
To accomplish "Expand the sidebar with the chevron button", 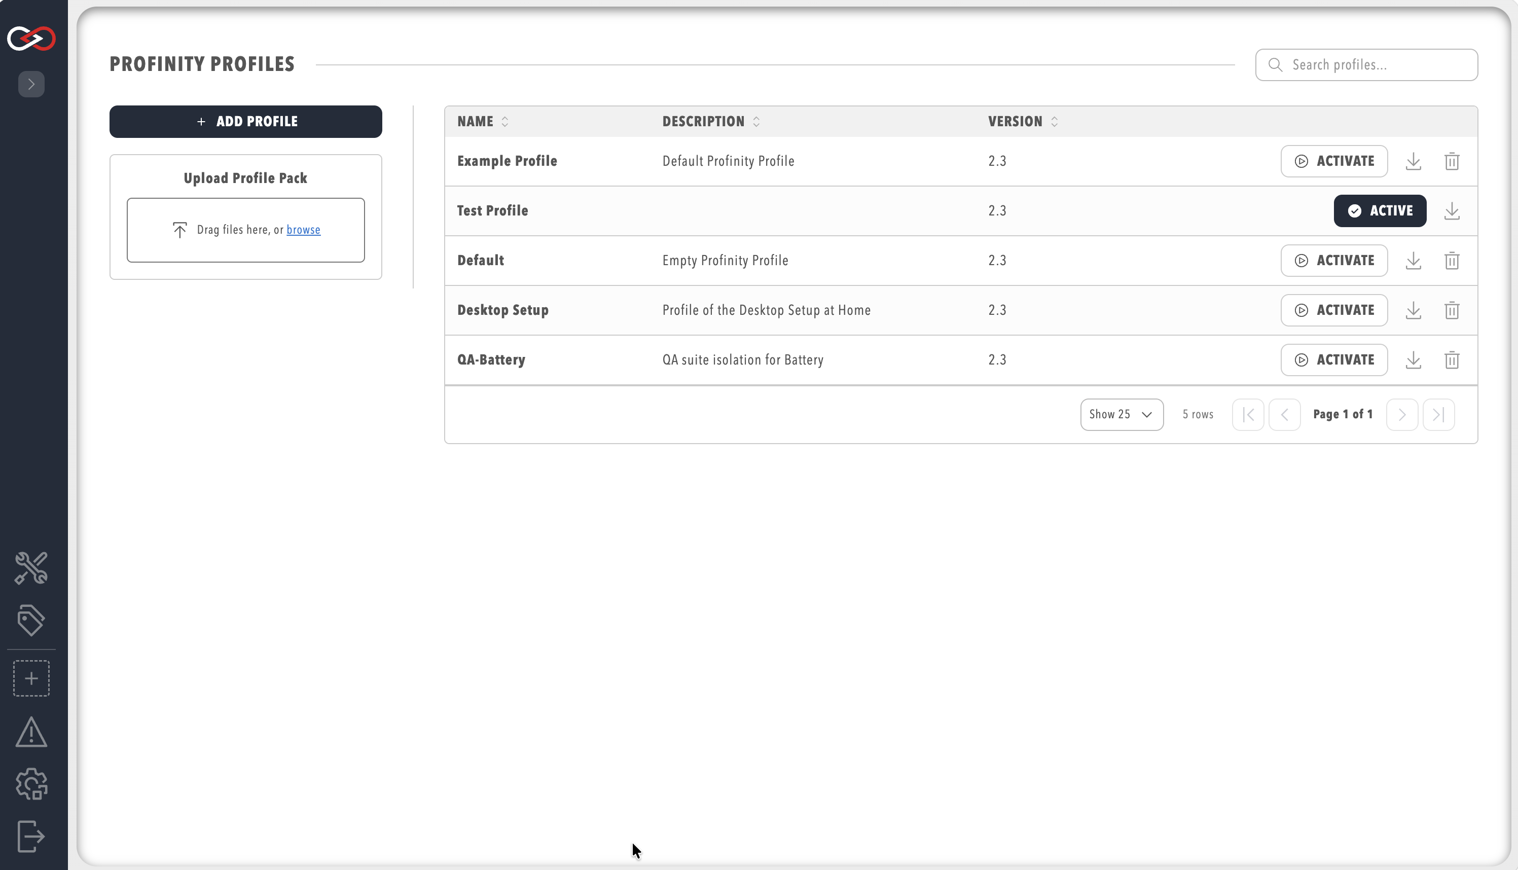I will 31,84.
